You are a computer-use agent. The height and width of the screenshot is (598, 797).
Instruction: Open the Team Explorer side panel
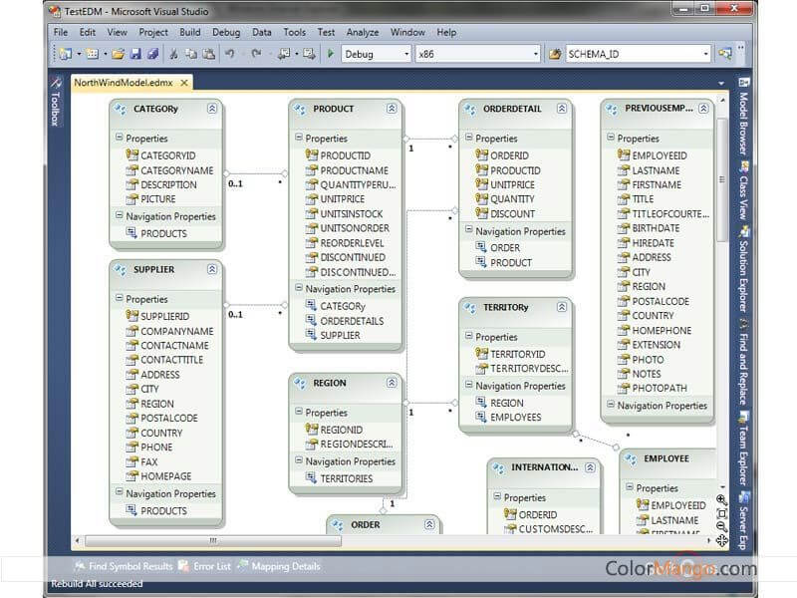pos(743,448)
